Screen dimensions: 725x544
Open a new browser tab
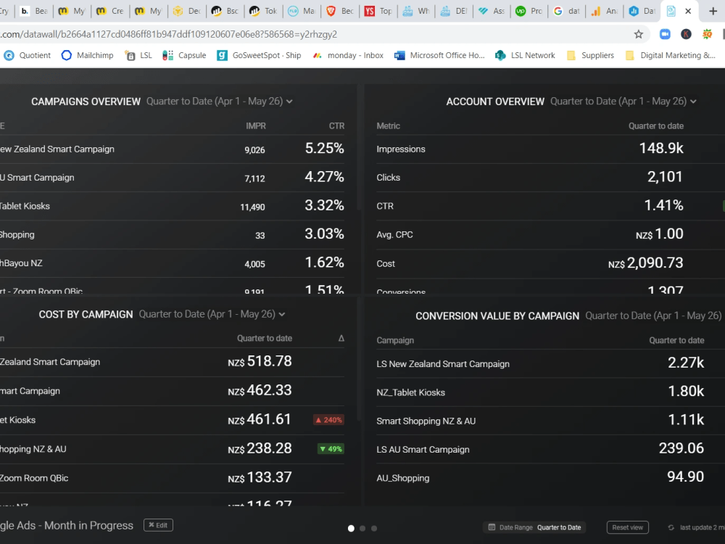713,11
